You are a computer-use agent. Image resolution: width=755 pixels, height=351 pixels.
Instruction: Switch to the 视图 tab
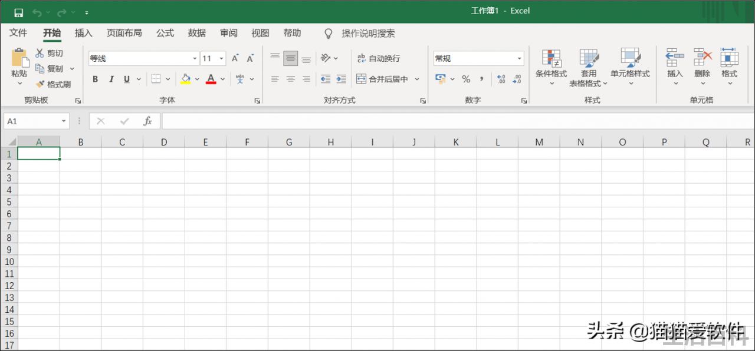coord(260,33)
